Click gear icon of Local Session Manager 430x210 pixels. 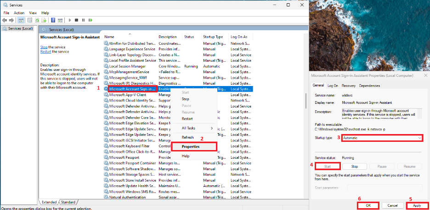[106, 66]
